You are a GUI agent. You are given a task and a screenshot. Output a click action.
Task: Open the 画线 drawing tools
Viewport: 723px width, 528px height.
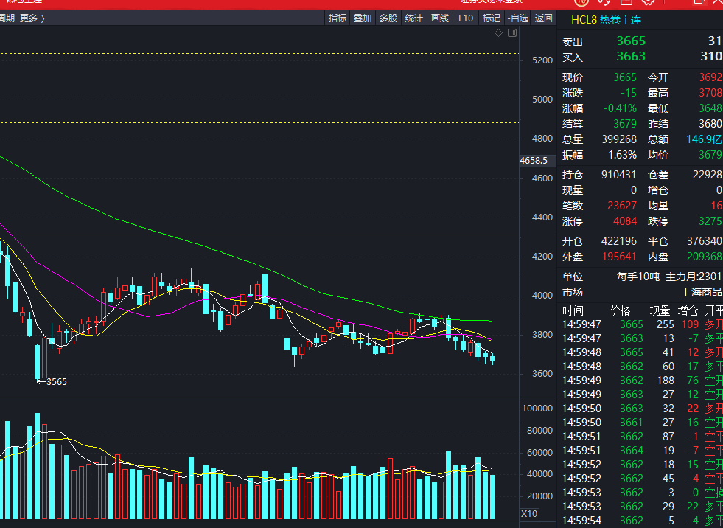pyautogui.click(x=440, y=18)
